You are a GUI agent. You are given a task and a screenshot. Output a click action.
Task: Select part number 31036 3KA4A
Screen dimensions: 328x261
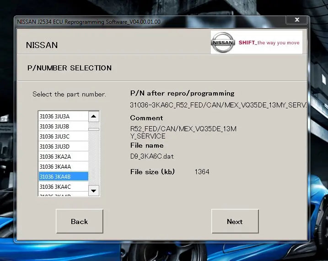[x=63, y=167]
